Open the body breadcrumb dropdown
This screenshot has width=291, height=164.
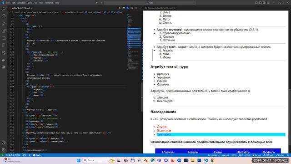98,12
